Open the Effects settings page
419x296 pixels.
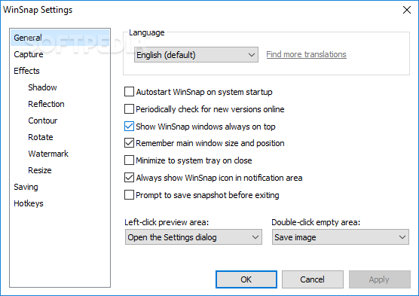(x=26, y=71)
